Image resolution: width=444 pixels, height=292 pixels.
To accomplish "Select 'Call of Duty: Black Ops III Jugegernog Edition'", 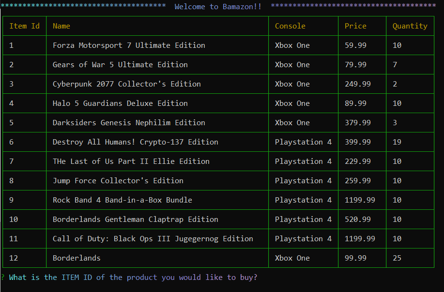I will 153,239.
